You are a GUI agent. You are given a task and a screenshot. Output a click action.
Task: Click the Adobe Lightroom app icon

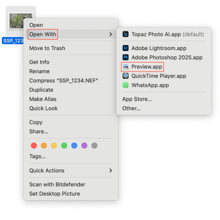[x=125, y=48]
